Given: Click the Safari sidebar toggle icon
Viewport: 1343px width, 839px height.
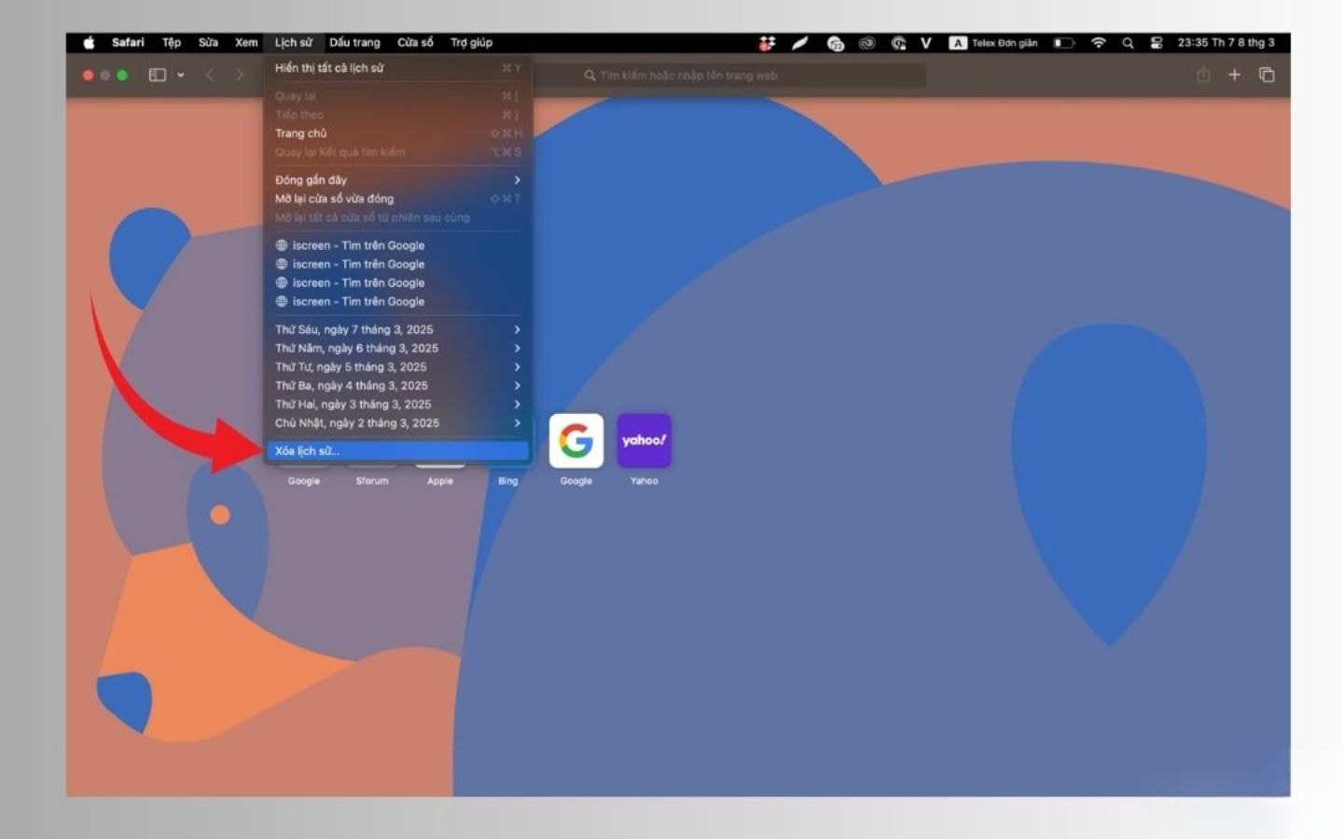Looking at the screenshot, I should click(x=158, y=75).
